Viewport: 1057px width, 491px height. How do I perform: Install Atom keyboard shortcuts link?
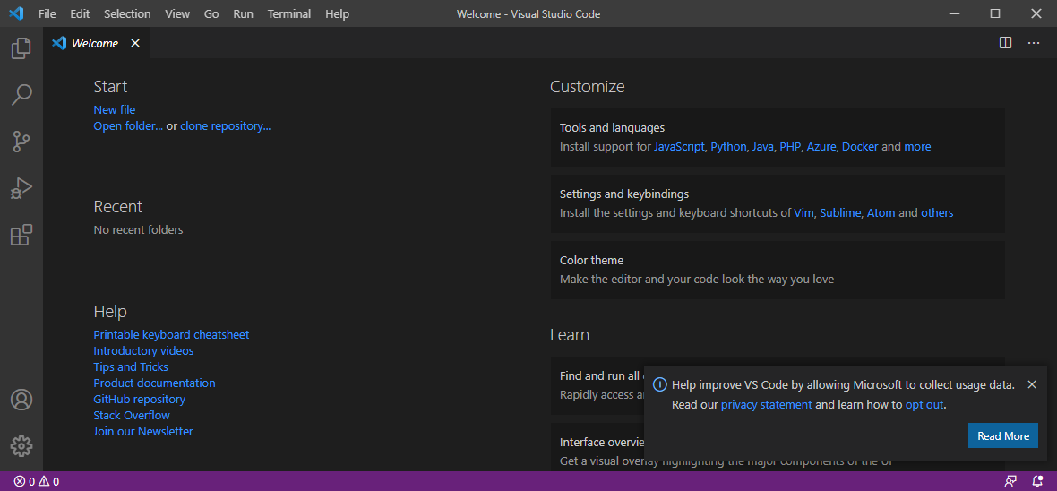click(x=881, y=212)
